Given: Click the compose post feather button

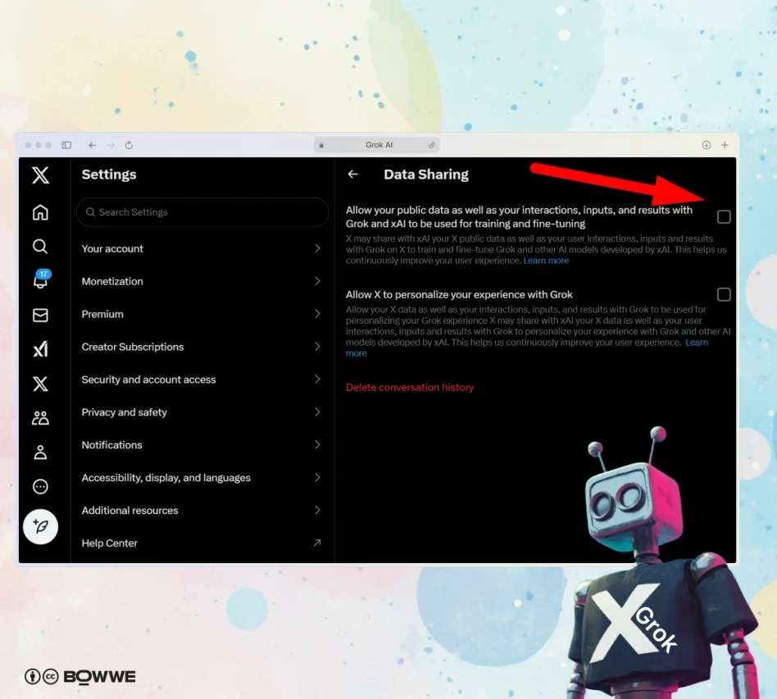Looking at the screenshot, I should [41, 527].
